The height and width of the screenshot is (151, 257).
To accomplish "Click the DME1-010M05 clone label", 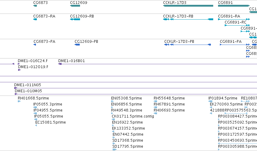I will 28,91.
